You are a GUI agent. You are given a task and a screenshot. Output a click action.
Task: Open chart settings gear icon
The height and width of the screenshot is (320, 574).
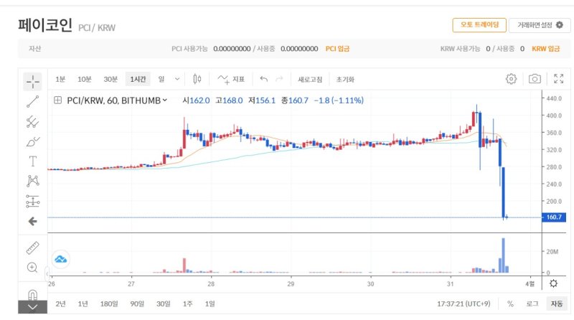click(x=511, y=79)
